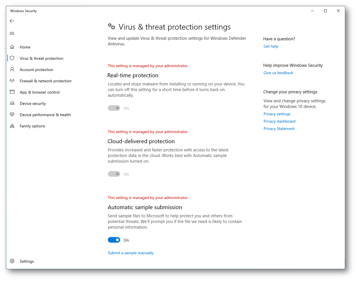This screenshot has width=357, height=281.
Task: Click the back arrow icon
Action: tap(12, 21)
